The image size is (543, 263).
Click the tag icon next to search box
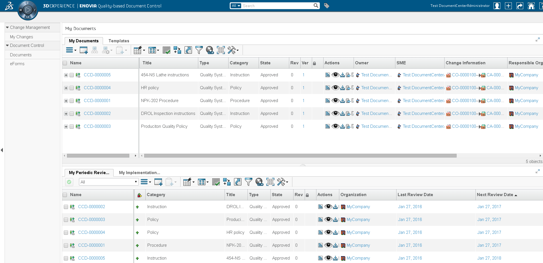326,6
